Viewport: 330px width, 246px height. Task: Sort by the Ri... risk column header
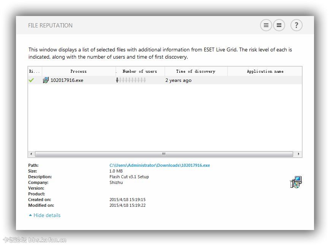click(35, 71)
